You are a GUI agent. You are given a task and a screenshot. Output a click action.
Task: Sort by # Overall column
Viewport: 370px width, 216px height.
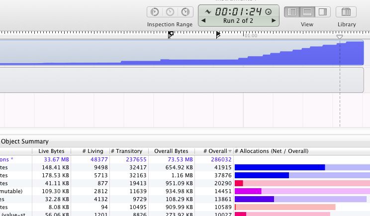coord(214,151)
